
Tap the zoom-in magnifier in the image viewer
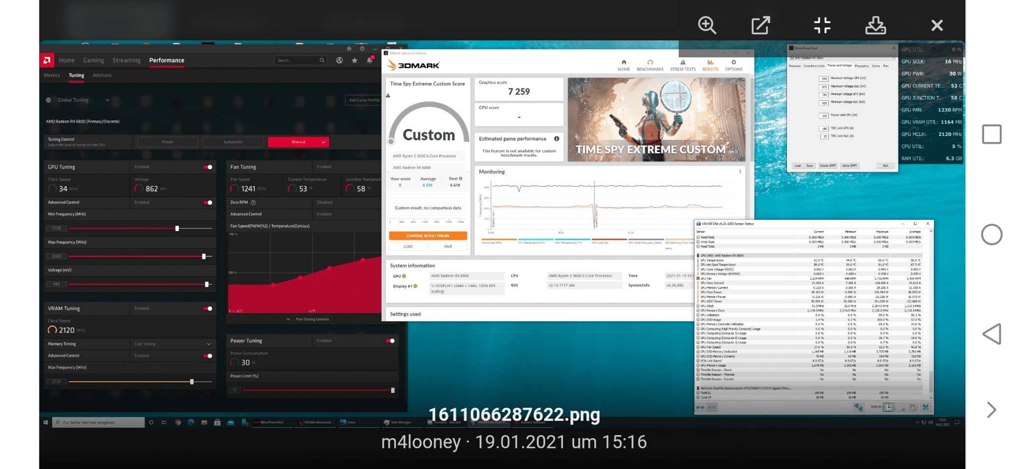pos(707,25)
